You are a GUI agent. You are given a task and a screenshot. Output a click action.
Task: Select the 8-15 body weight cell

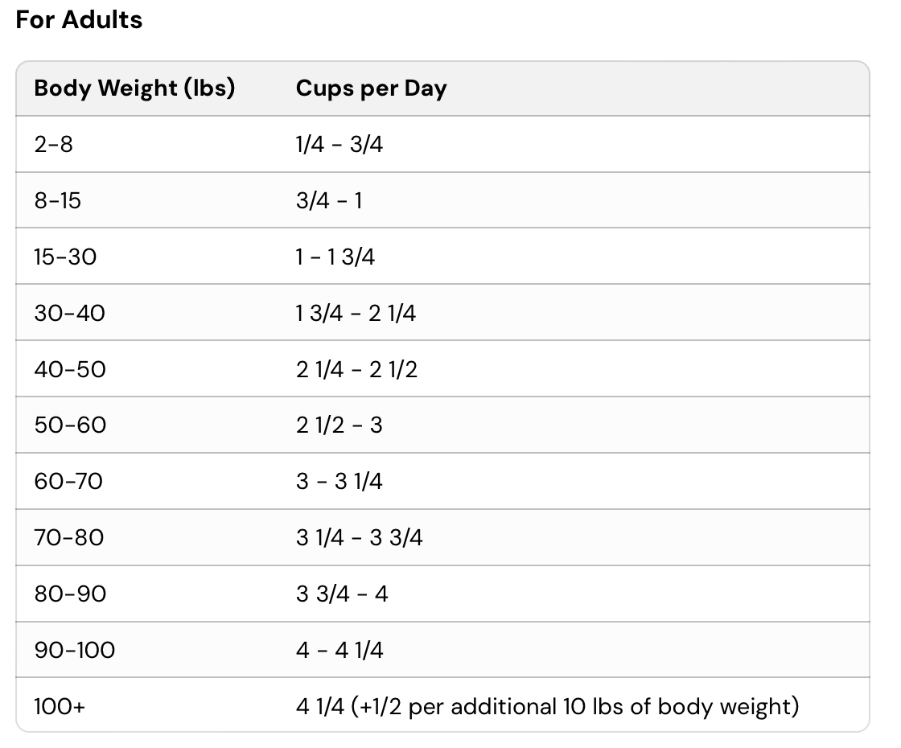pos(58,200)
